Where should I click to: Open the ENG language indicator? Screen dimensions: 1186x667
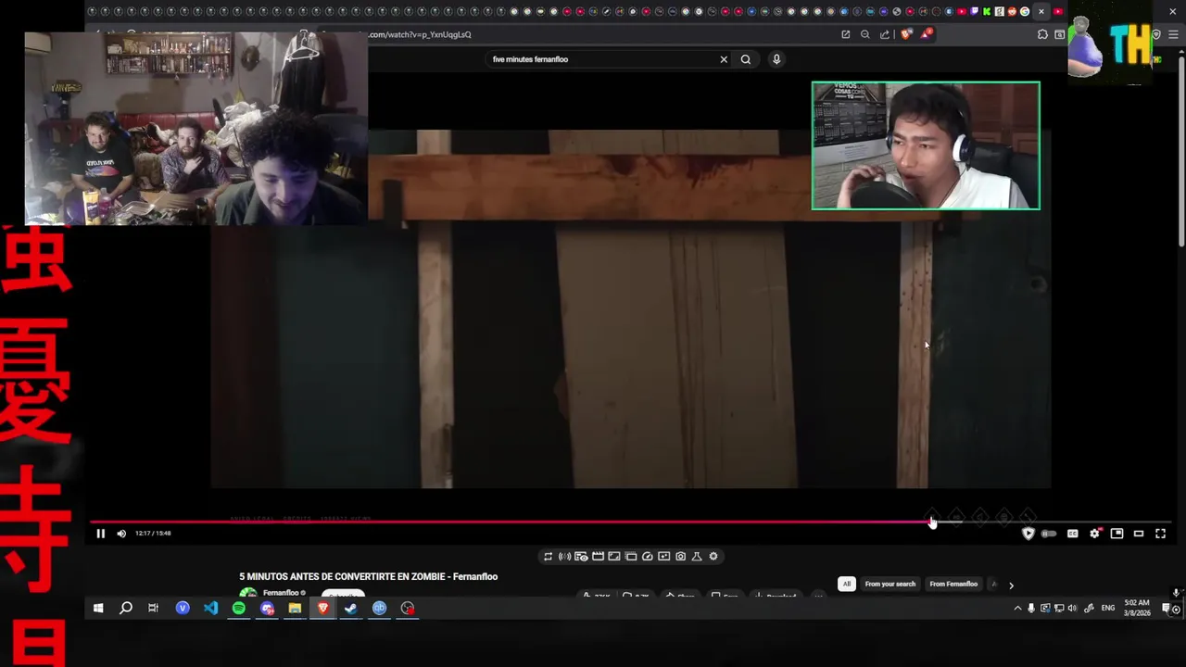tap(1108, 608)
